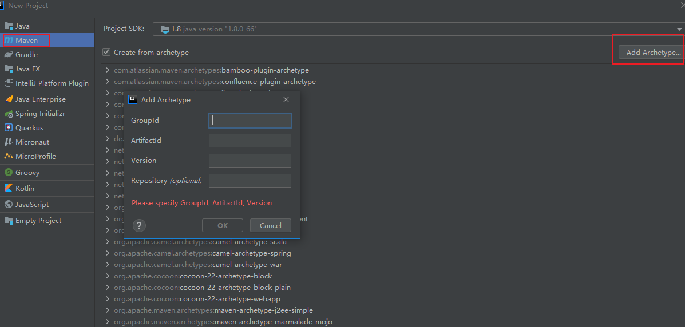Click the Kotlin icon
This screenshot has width=685, height=327.
(x=9, y=189)
